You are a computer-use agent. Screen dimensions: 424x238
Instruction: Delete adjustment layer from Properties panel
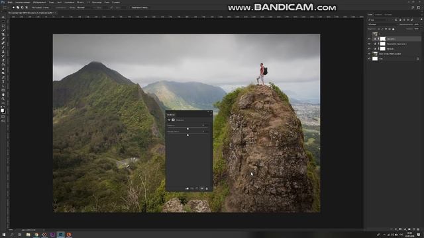(x=207, y=188)
